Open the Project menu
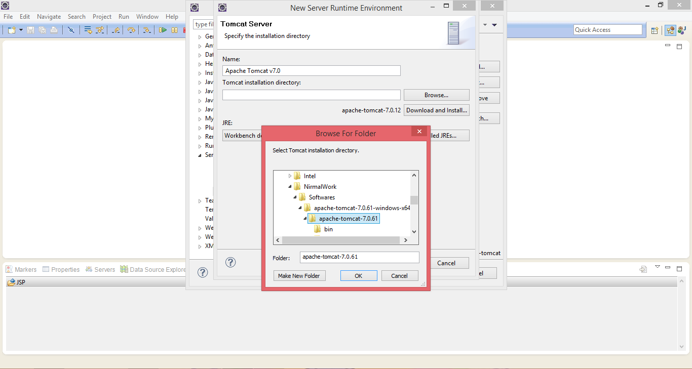692x369 pixels. click(102, 17)
